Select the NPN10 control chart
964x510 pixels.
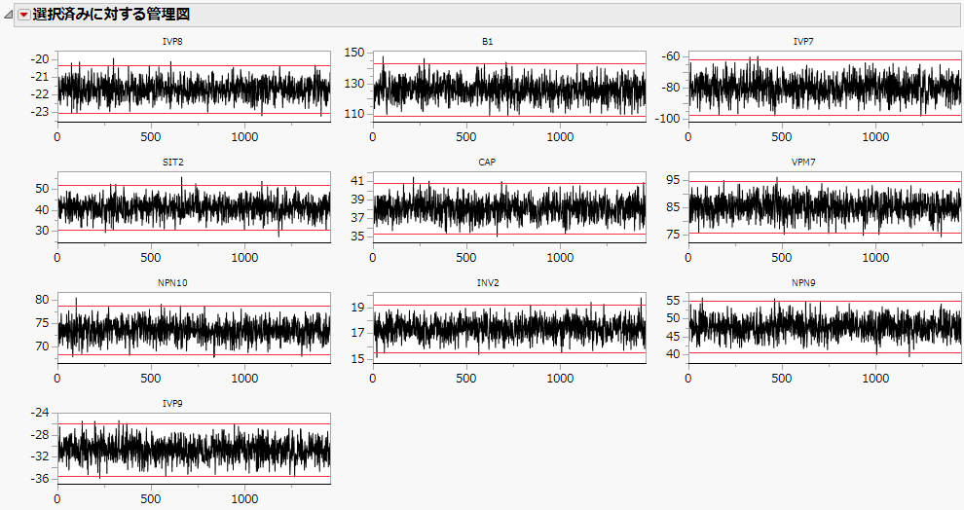pyautogui.click(x=194, y=327)
